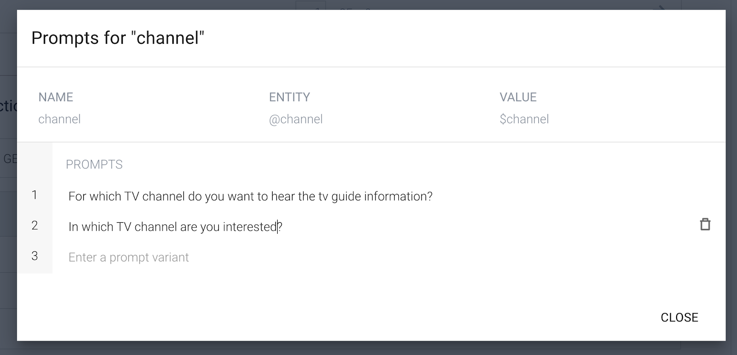This screenshot has width=737, height=355.
Task: Click the trash icon beside prompt 2
Action: pyautogui.click(x=705, y=225)
